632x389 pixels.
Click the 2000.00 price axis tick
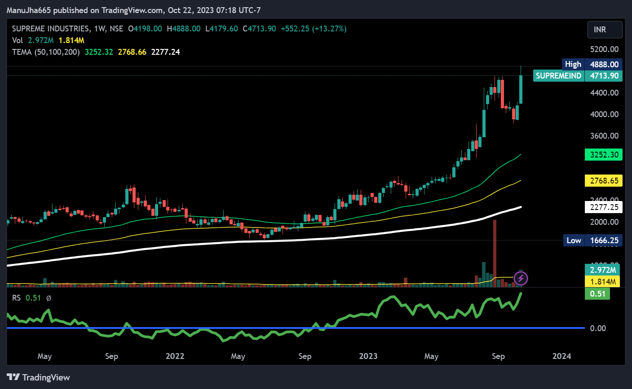(604, 222)
